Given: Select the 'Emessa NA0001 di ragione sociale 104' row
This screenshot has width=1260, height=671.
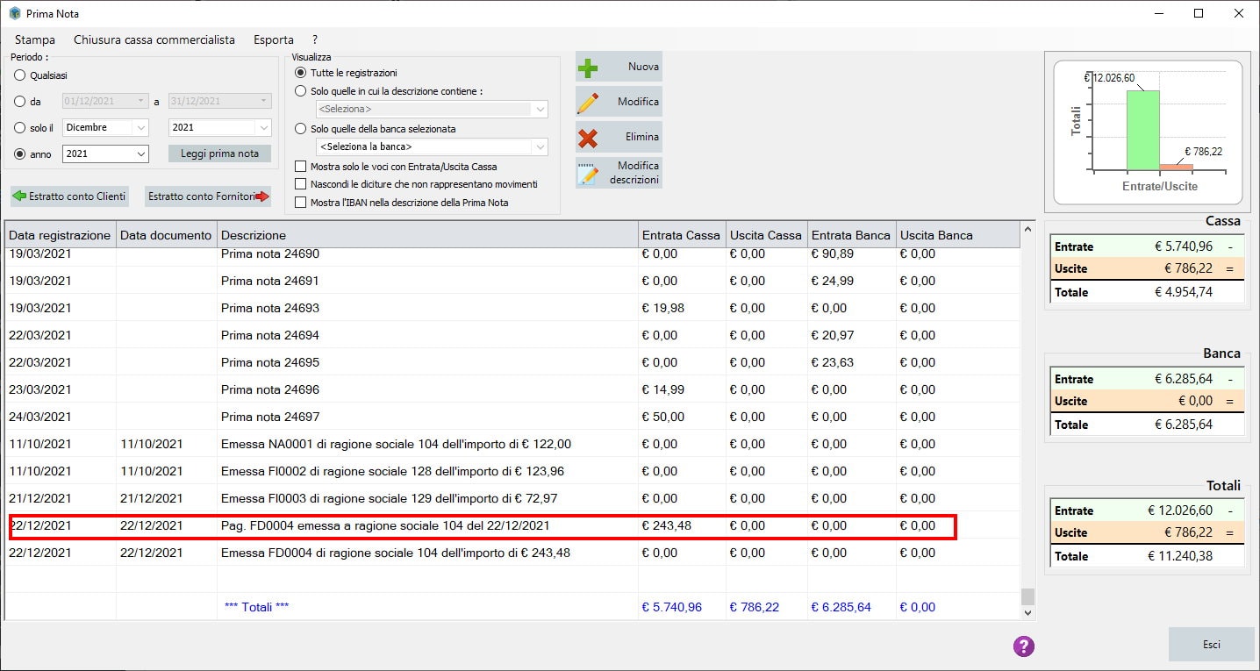Looking at the screenshot, I should click(x=512, y=444).
